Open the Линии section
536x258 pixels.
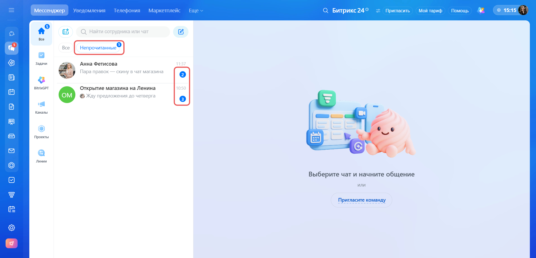point(41,156)
